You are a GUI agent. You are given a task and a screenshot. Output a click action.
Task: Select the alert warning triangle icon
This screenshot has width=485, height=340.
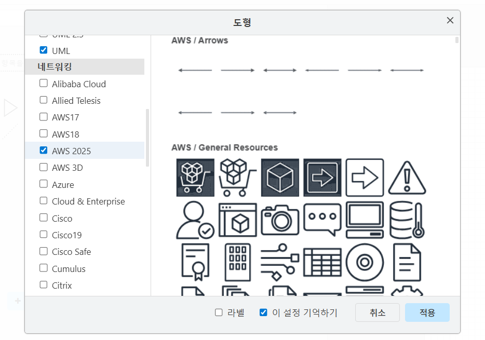click(407, 178)
